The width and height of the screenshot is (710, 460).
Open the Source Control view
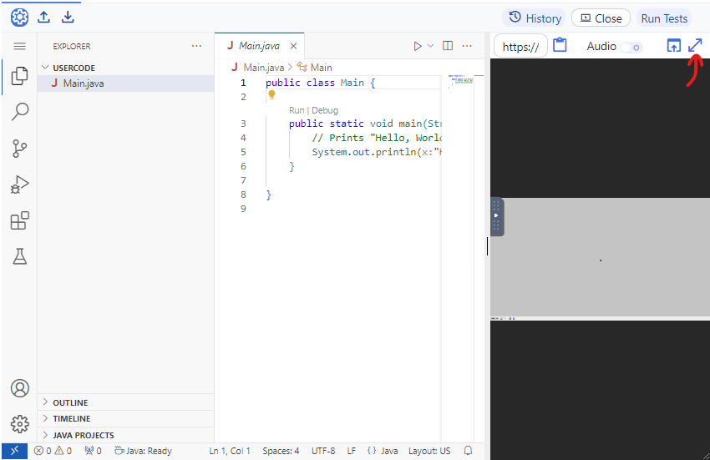(x=19, y=149)
